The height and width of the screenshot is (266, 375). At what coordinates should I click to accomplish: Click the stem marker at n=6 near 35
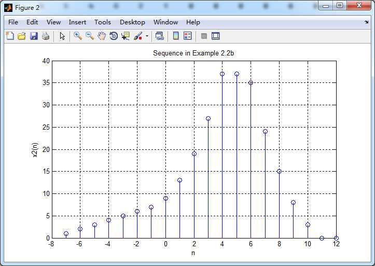point(251,82)
